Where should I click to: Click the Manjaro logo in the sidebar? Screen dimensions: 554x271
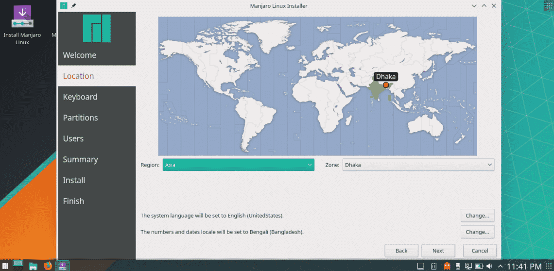click(96, 28)
